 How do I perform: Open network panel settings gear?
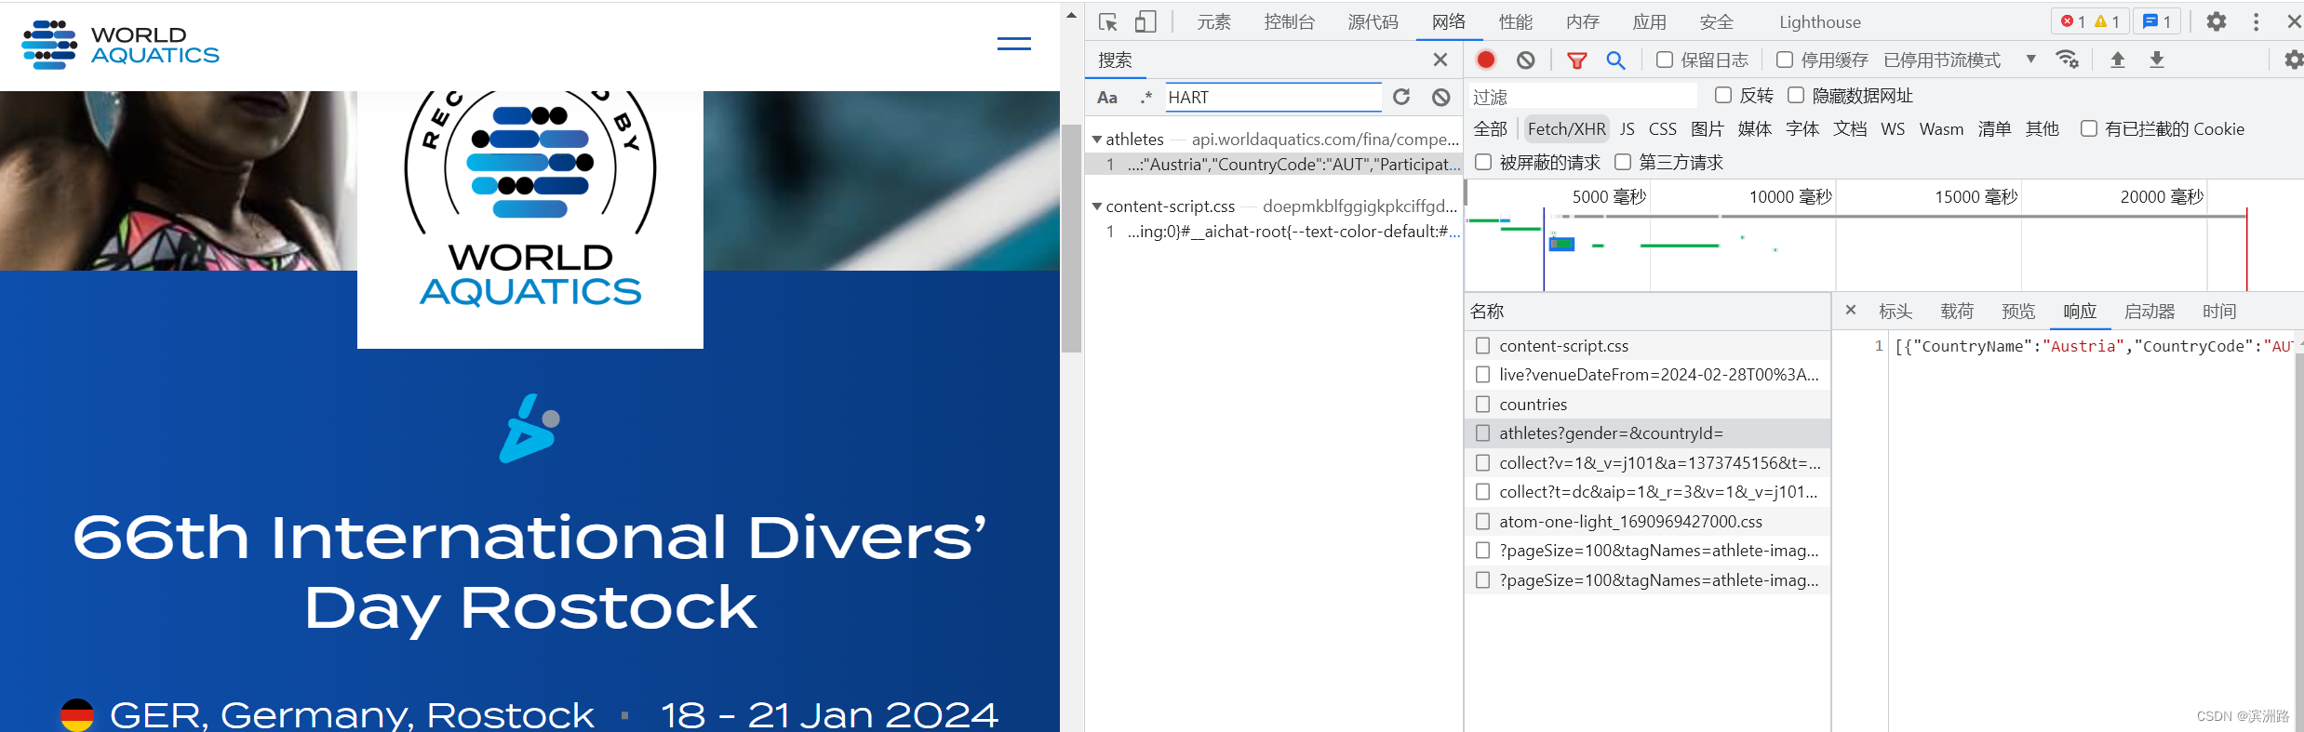(x=2294, y=60)
